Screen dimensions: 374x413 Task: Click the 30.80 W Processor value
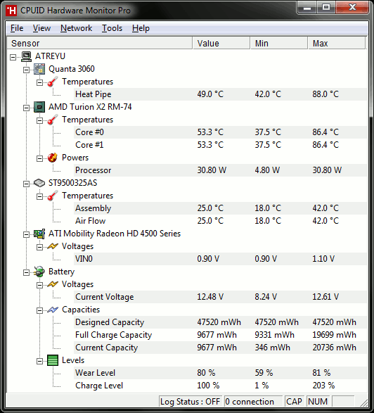point(212,170)
